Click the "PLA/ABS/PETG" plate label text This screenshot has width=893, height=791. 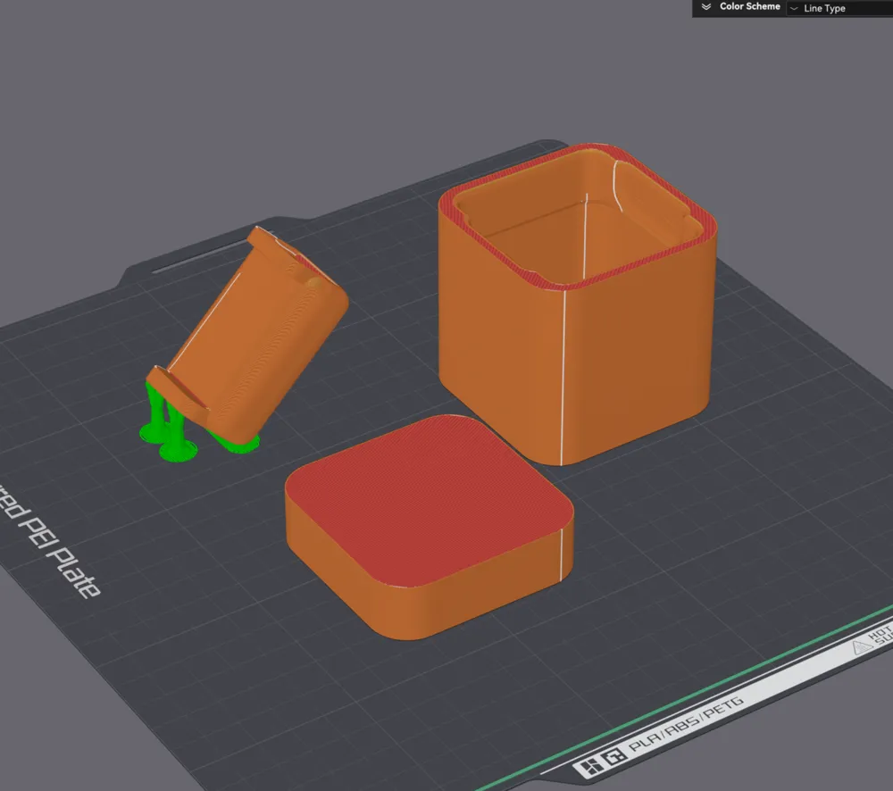[x=686, y=723]
